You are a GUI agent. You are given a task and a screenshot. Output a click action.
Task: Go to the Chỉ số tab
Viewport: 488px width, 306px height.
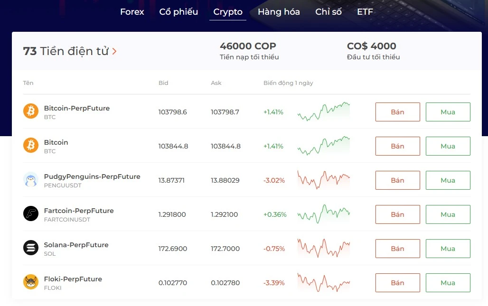tap(328, 12)
